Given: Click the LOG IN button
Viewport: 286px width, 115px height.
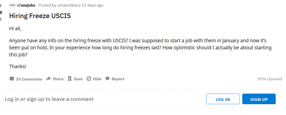Looking at the screenshot, I should pos(223,99).
